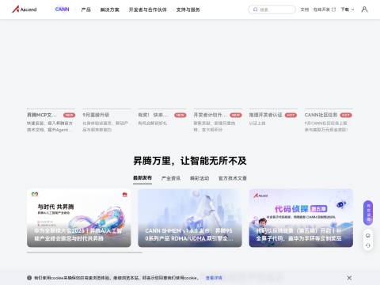Image resolution: width=380 pixels, height=285 pixels.
Task: Click NEW badge beside 开发者计划升
Action: click(236, 115)
